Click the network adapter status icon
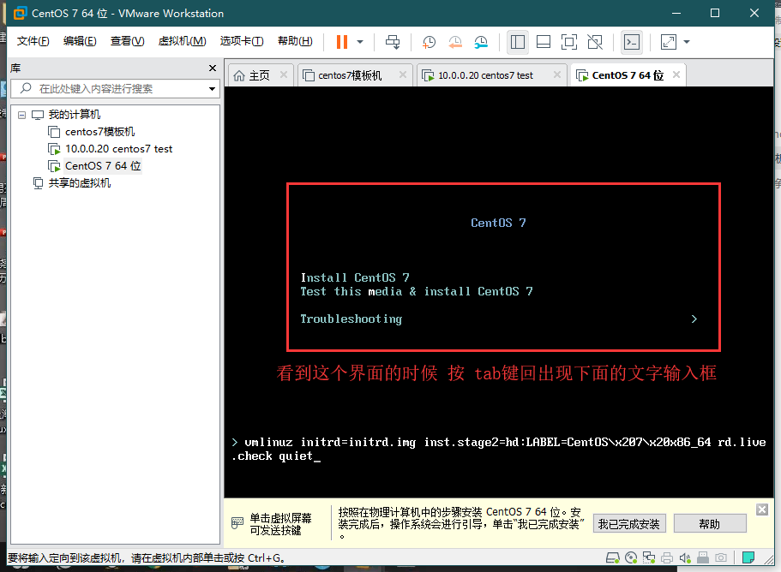The width and height of the screenshot is (781, 572). click(649, 558)
